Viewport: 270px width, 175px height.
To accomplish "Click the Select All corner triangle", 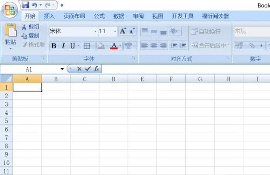I will (6, 79).
